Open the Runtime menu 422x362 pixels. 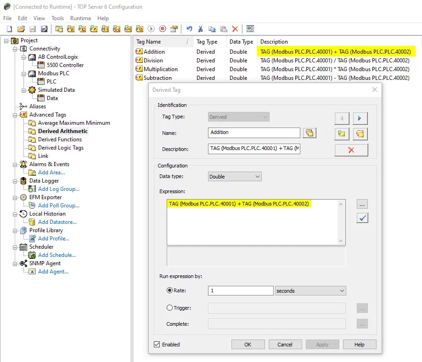80,18
